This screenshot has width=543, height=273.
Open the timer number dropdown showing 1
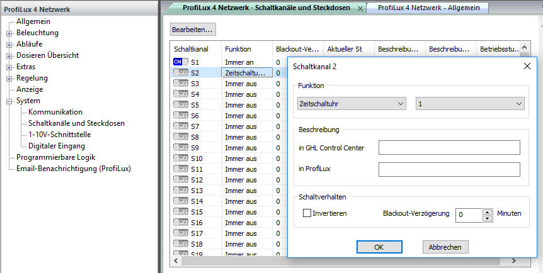pos(470,103)
